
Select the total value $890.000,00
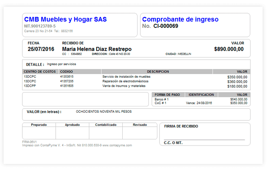229,49
